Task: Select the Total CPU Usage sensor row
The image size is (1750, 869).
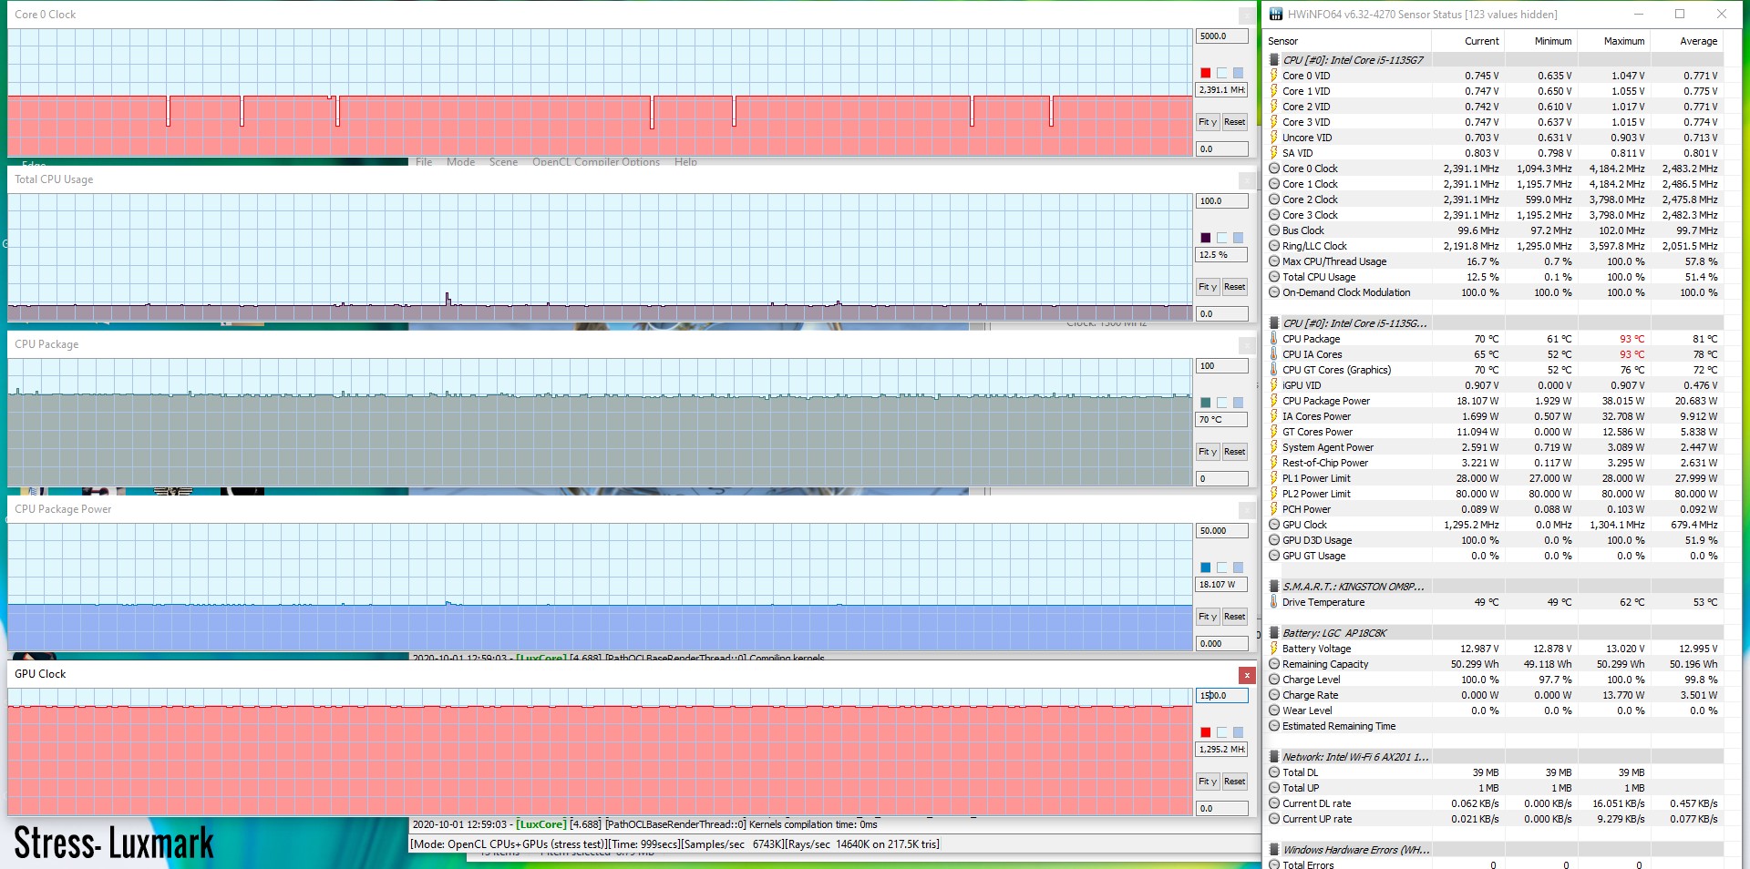Action: [1318, 277]
